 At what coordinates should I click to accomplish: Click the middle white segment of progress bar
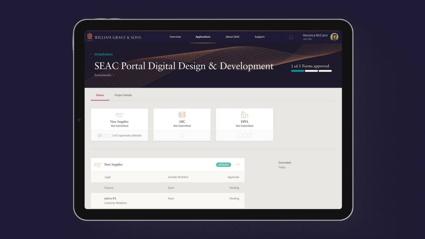pyautogui.click(x=311, y=71)
